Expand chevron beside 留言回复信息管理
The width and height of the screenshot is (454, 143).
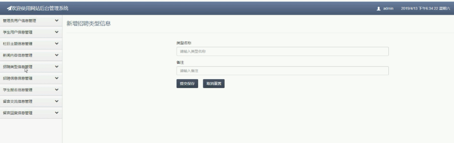pyautogui.click(x=56, y=112)
